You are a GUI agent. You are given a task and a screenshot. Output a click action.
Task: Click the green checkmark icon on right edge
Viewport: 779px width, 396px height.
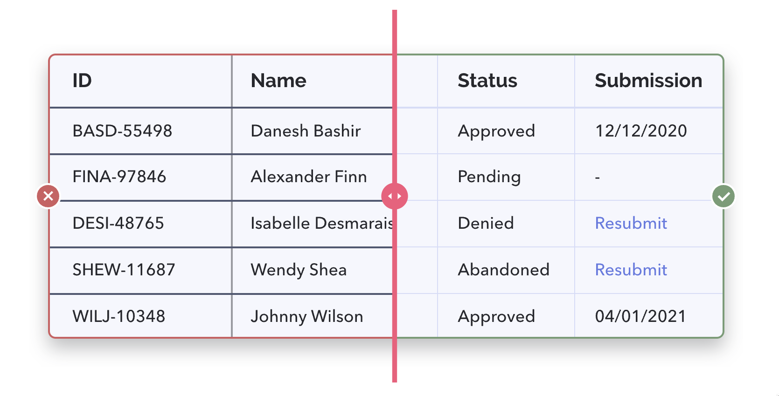[x=723, y=196]
